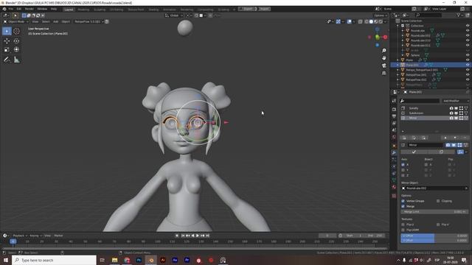The image size is (472, 265).
Task: Open After Effects from the taskbar
Action: point(175,260)
